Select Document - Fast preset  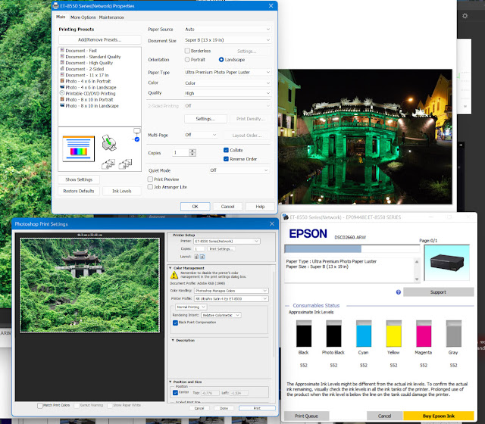click(x=81, y=51)
